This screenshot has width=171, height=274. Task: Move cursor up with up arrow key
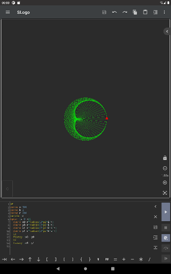(30, 259)
